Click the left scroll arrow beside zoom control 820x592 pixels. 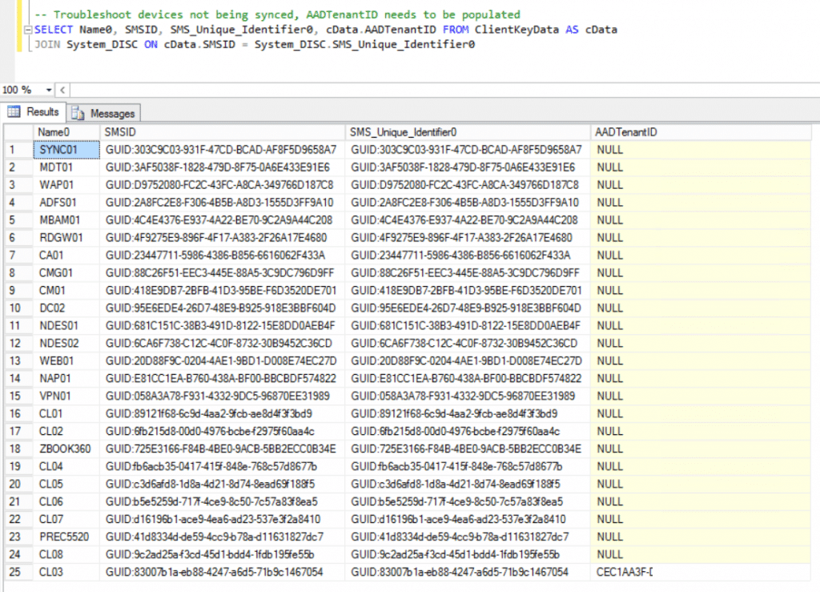63,90
